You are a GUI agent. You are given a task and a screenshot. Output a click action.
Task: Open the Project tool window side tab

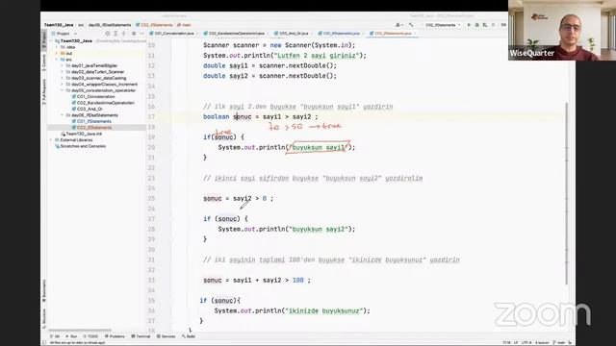pyautogui.click(x=43, y=39)
